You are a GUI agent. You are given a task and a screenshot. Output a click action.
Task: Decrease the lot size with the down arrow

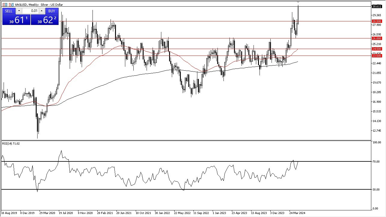[x=19, y=11]
